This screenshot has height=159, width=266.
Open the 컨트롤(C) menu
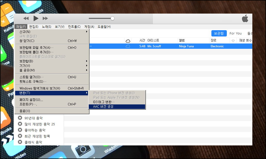tap(74, 27)
